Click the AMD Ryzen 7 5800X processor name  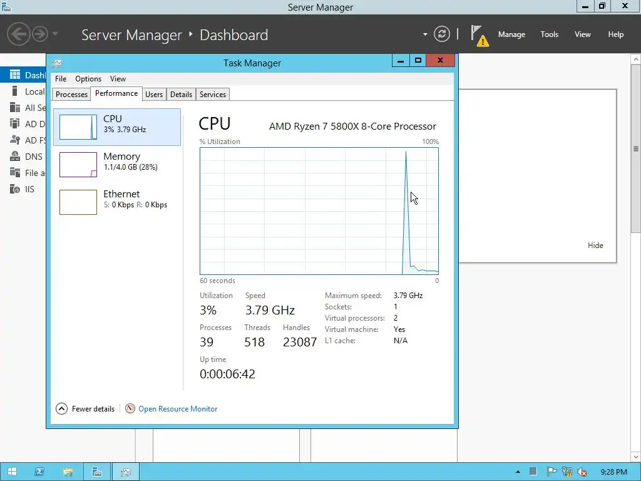pos(353,127)
